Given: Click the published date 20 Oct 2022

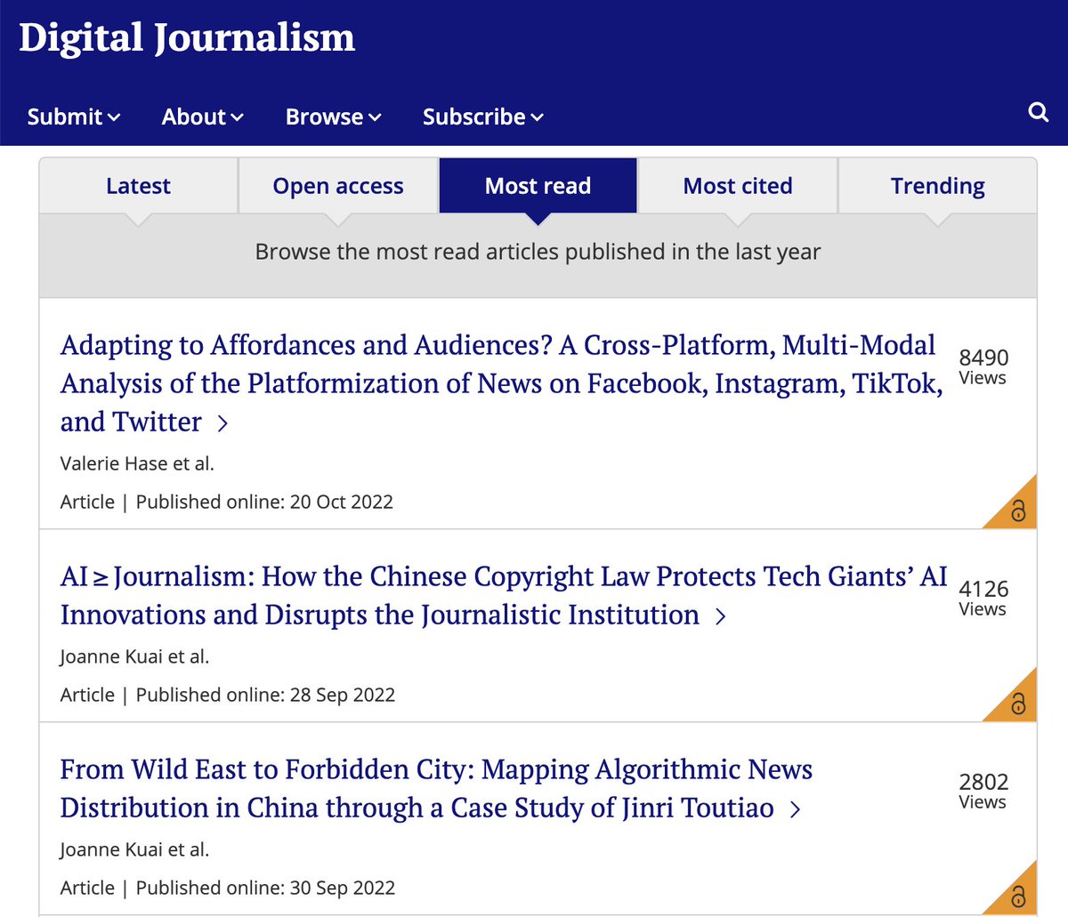Looking at the screenshot, I should coord(342,502).
